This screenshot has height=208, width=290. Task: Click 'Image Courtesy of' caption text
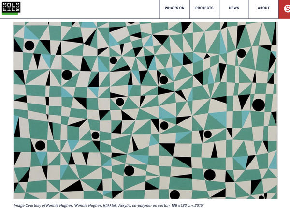(x=28, y=205)
